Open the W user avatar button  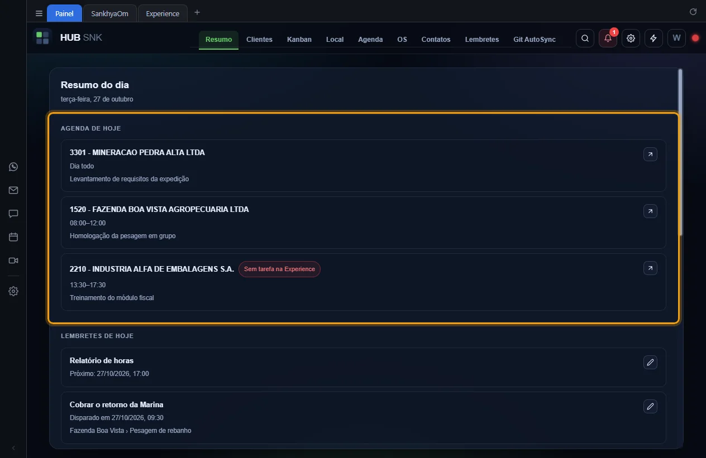point(676,38)
